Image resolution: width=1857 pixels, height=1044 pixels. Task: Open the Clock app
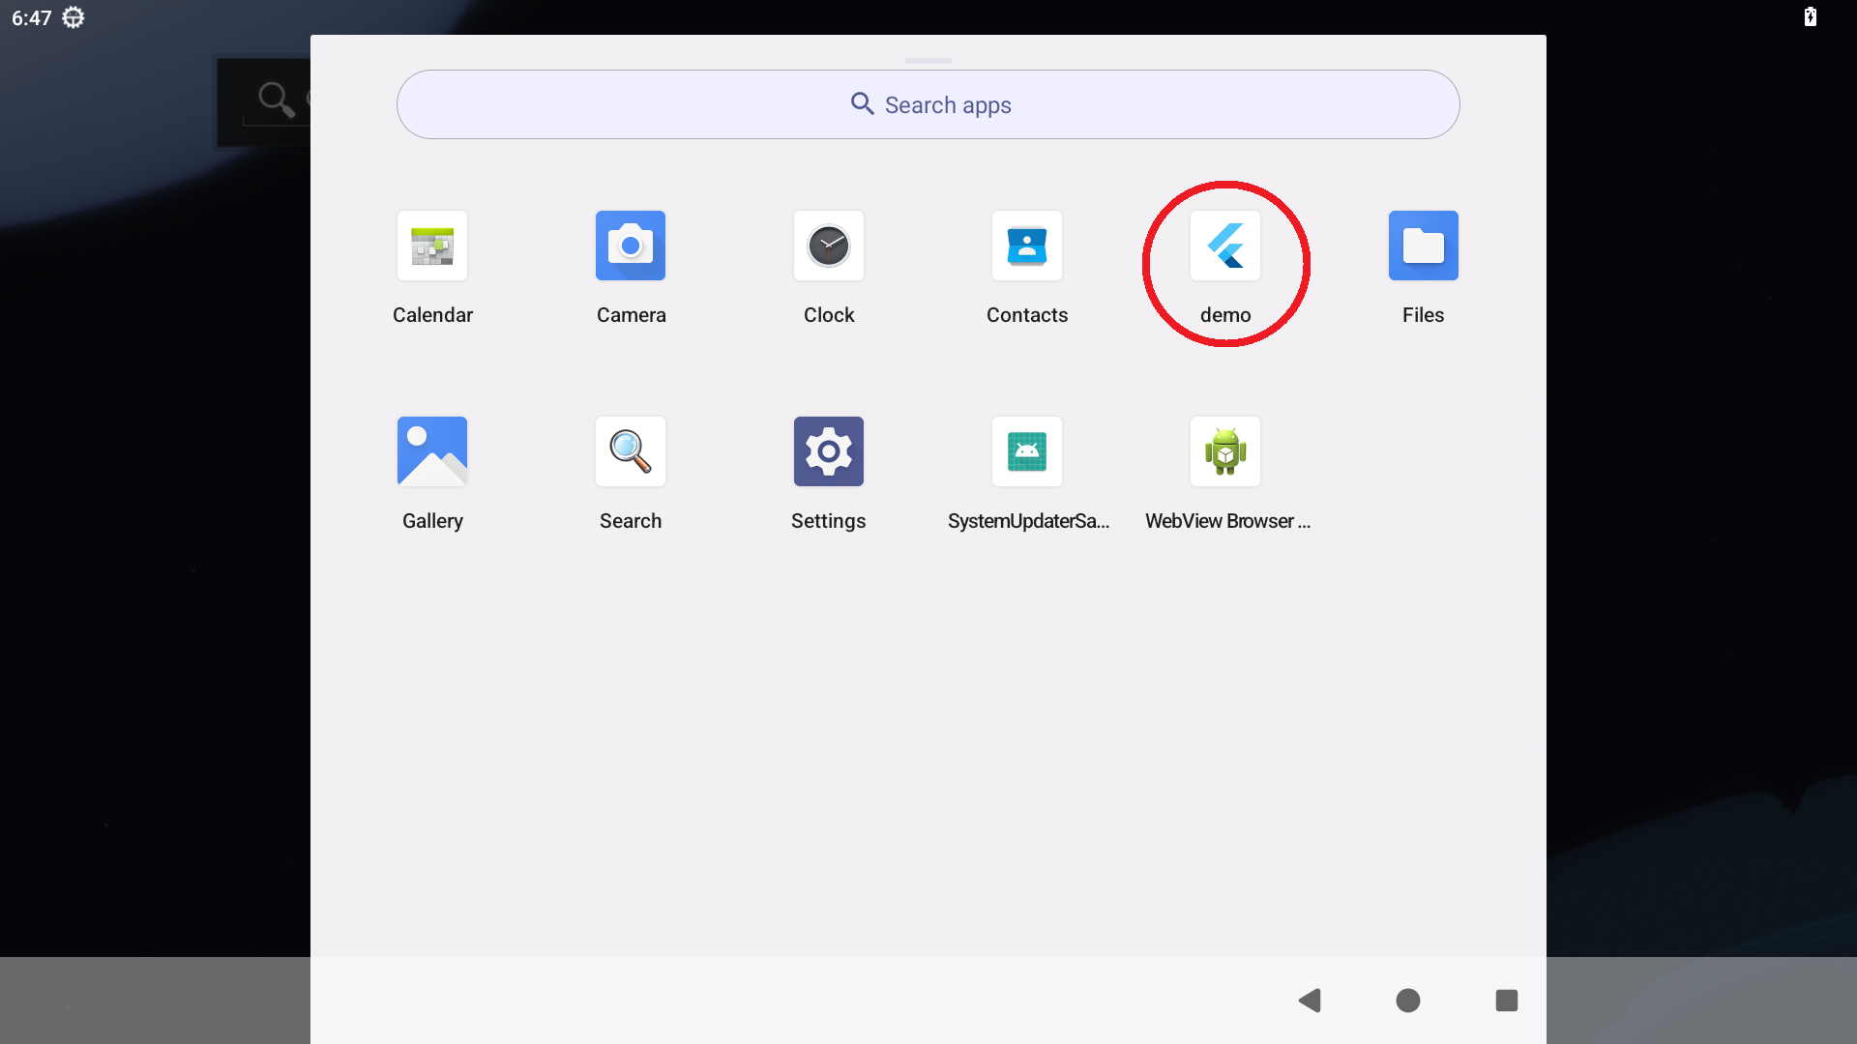coord(829,246)
